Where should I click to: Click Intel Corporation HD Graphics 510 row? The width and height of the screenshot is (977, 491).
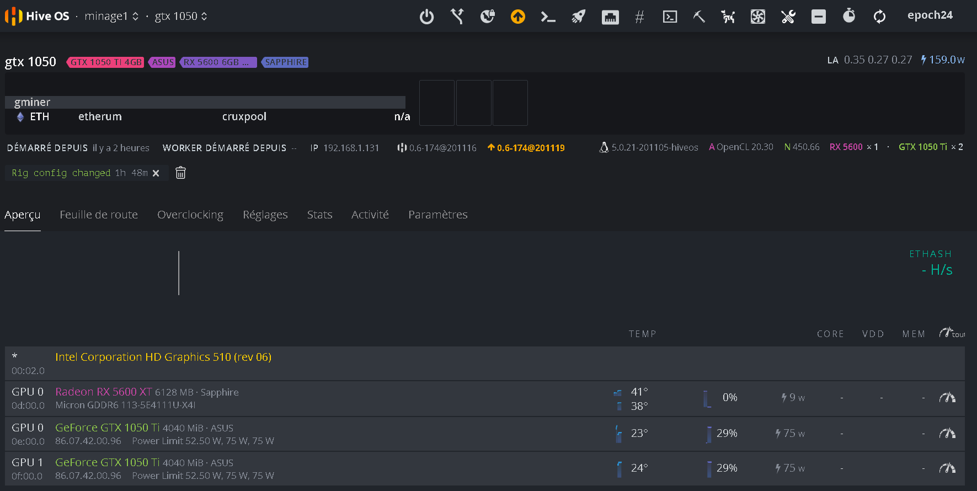(x=485, y=364)
